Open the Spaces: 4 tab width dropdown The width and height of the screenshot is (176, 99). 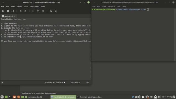click(61, 82)
